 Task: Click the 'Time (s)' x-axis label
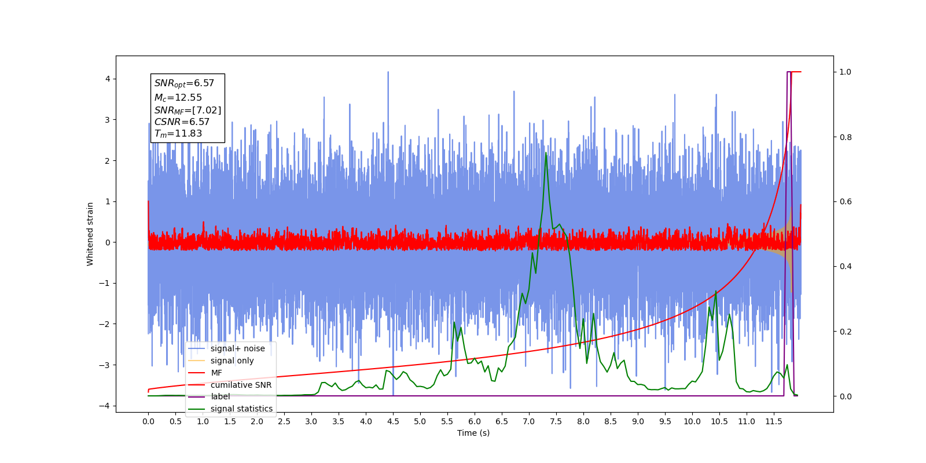click(473, 433)
